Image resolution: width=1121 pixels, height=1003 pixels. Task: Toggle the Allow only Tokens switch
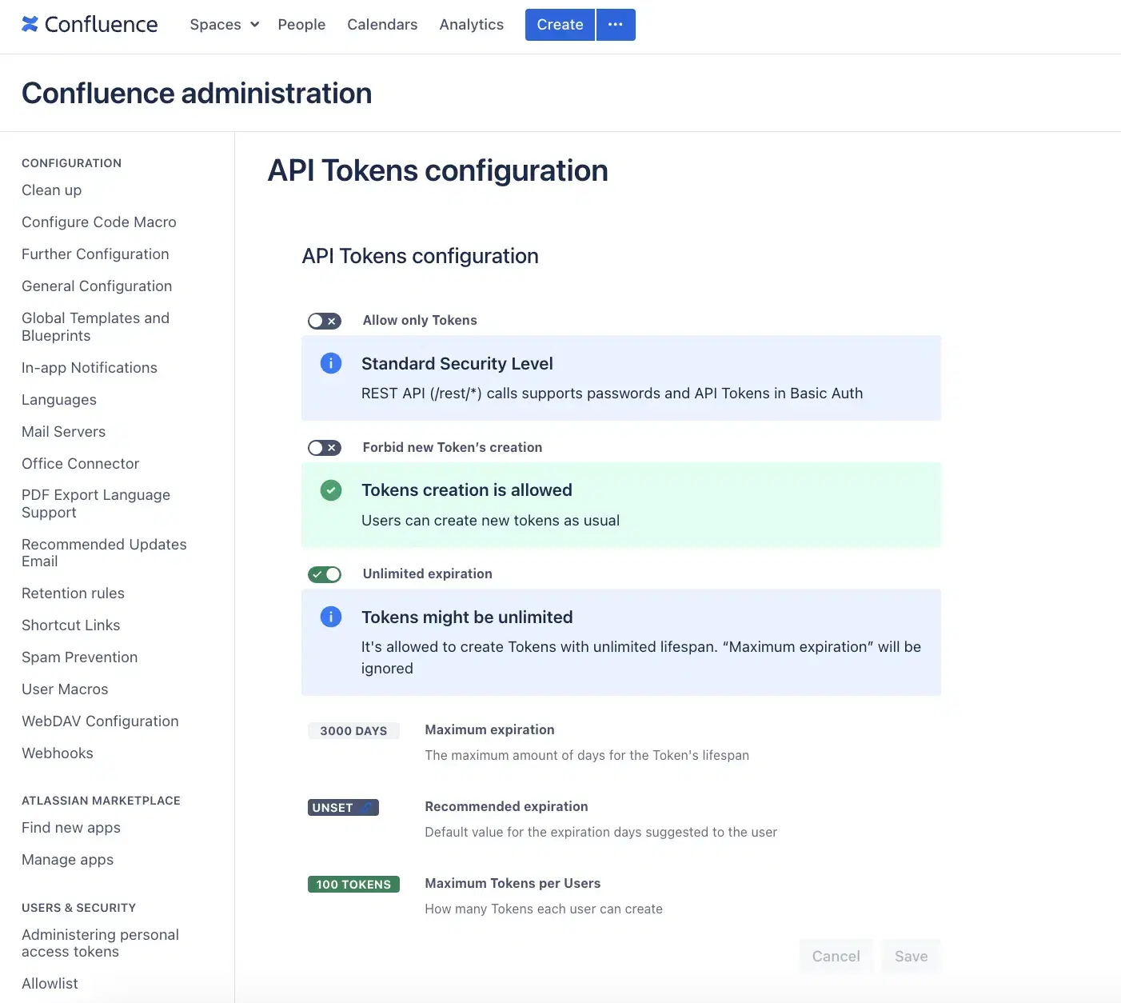[325, 321]
